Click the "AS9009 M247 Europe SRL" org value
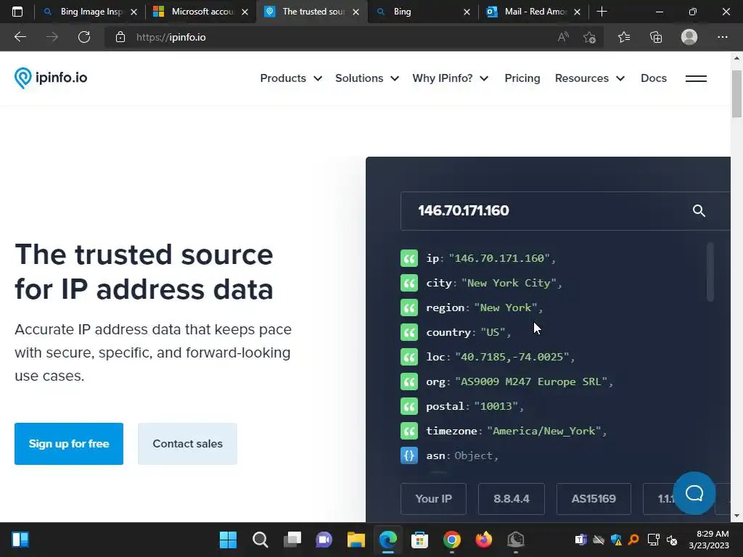The width and height of the screenshot is (743, 557). 531,381
